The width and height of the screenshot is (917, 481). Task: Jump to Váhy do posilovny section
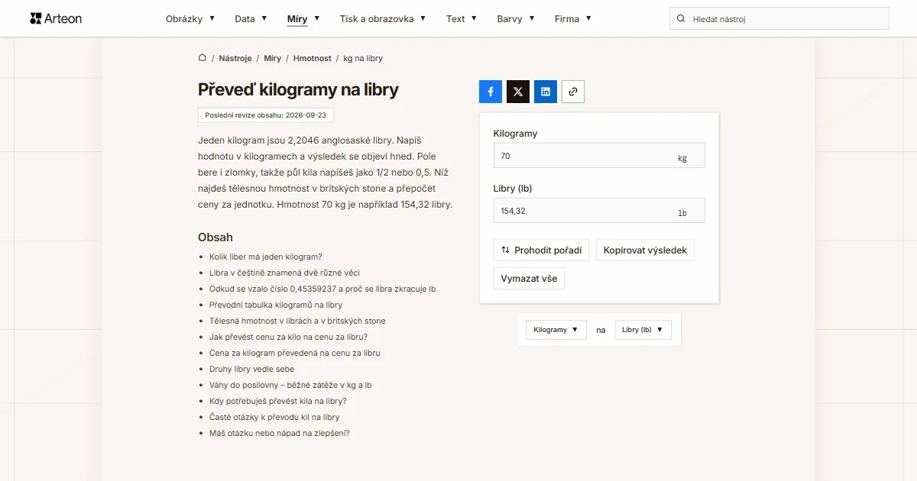click(x=290, y=385)
